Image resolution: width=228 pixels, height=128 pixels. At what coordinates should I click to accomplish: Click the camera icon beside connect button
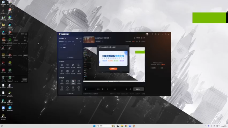coord(126,89)
